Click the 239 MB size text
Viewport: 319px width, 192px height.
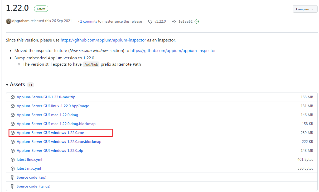click(307, 133)
